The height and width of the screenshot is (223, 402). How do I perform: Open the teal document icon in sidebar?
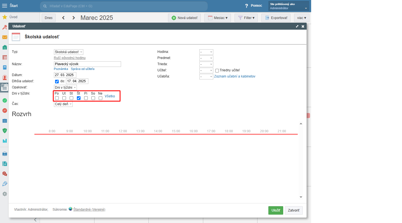point(4,164)
